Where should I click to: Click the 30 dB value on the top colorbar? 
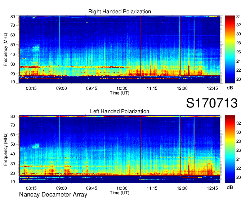[x=239, y=34]
